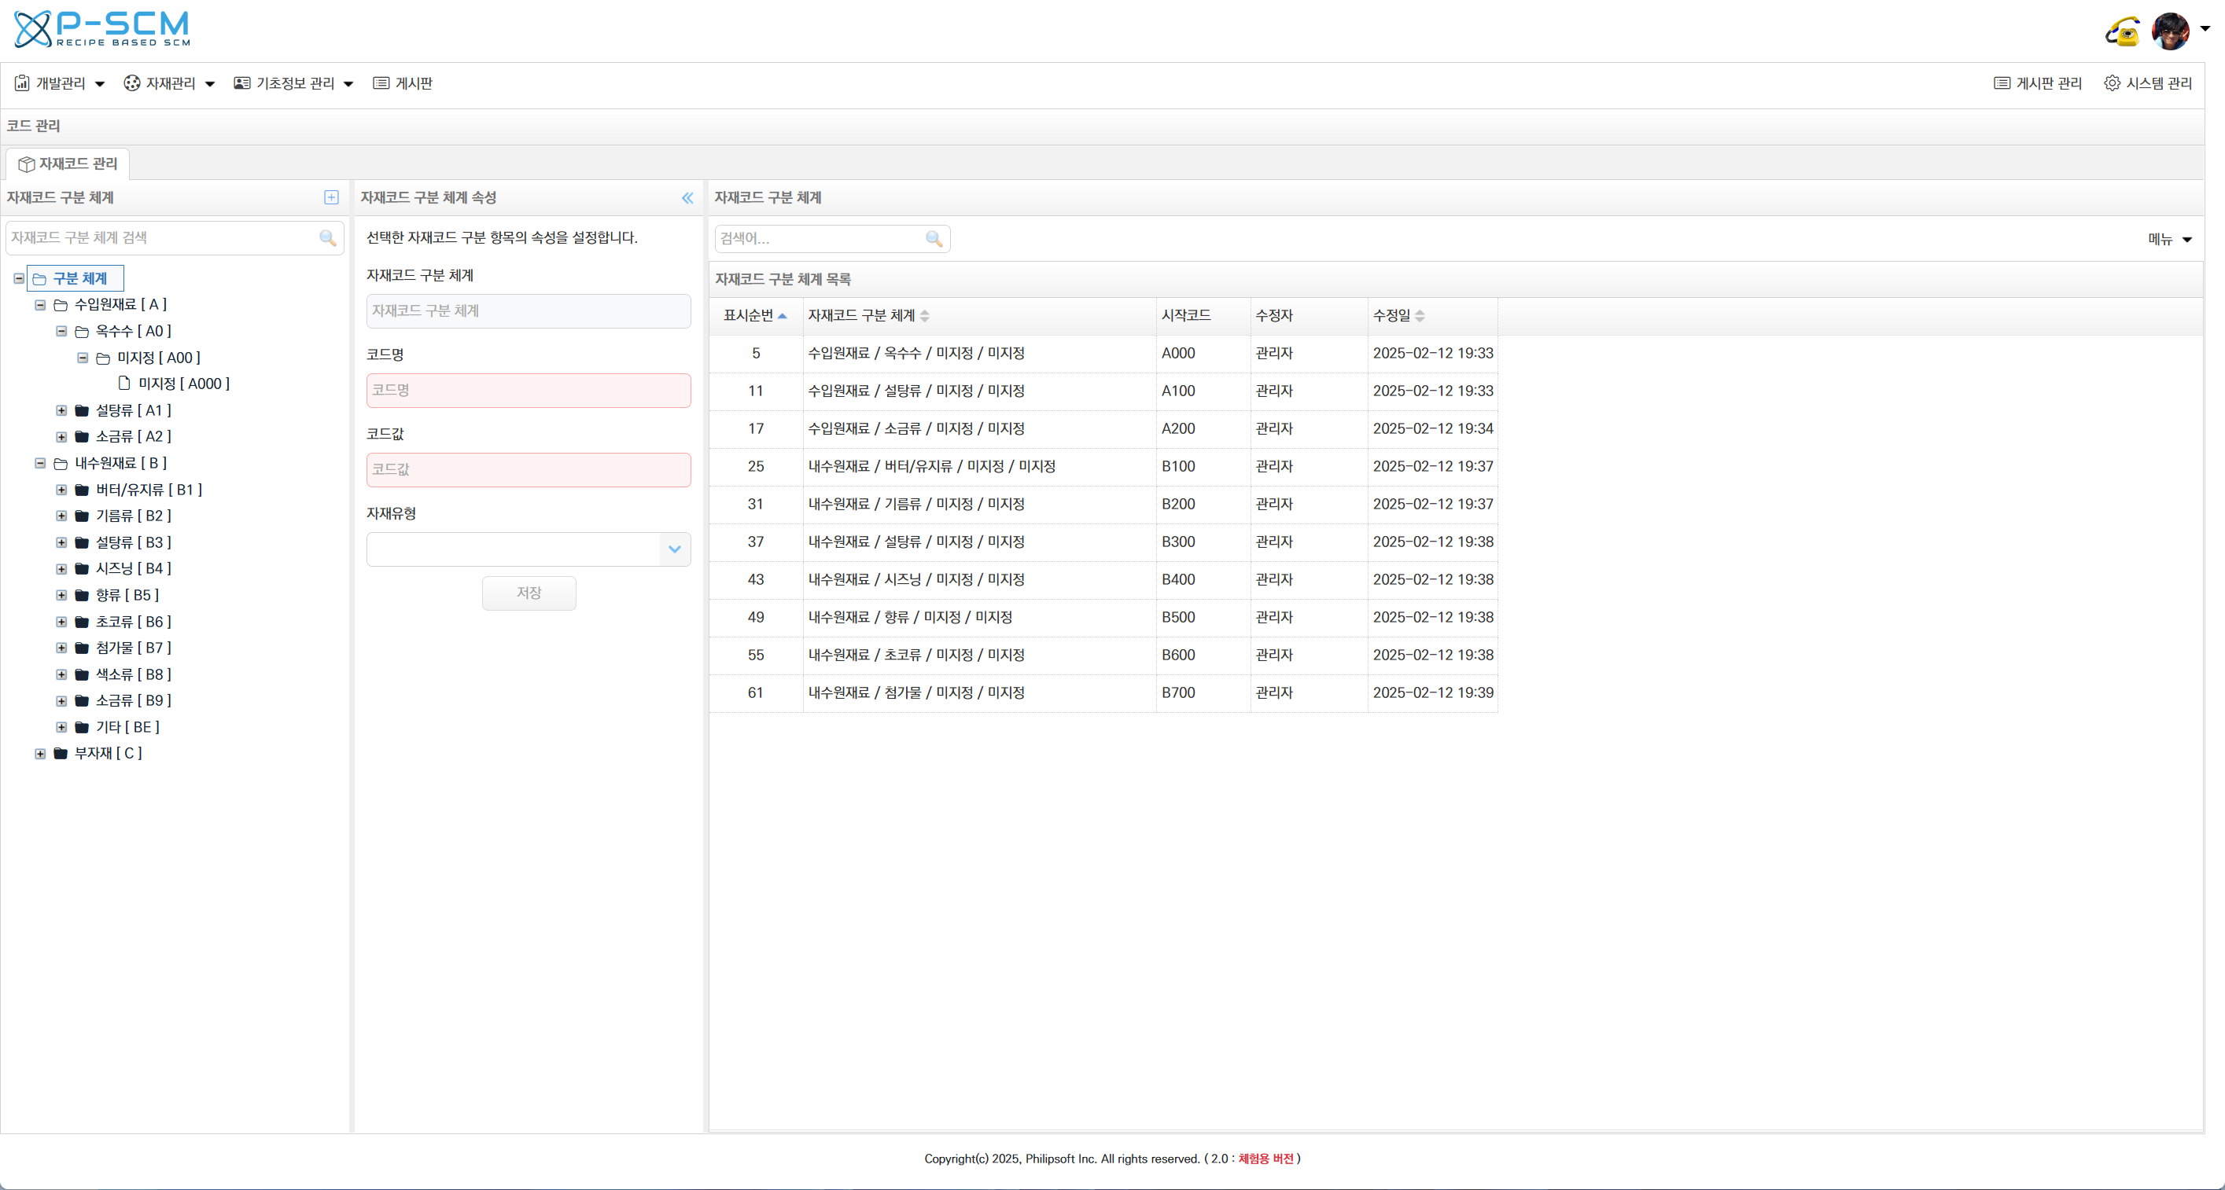Image resolution: width=2225 pixels, height=1190 pixels.
Task: Open the 자재유형 combo box dropdown
Action: pyautogui.click(x=675, y=549)
